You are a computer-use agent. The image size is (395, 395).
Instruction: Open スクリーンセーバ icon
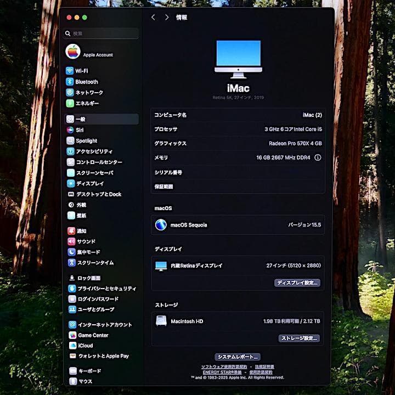[71, 173]
